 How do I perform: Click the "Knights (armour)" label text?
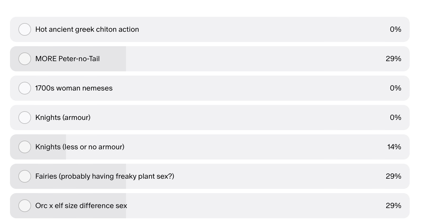pyautogui.click(x=63, y=118)
